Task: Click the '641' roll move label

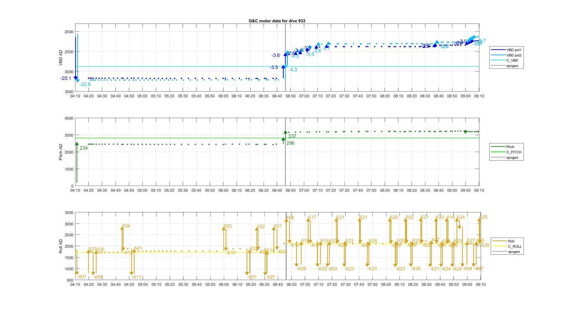Action: [138, 248]
